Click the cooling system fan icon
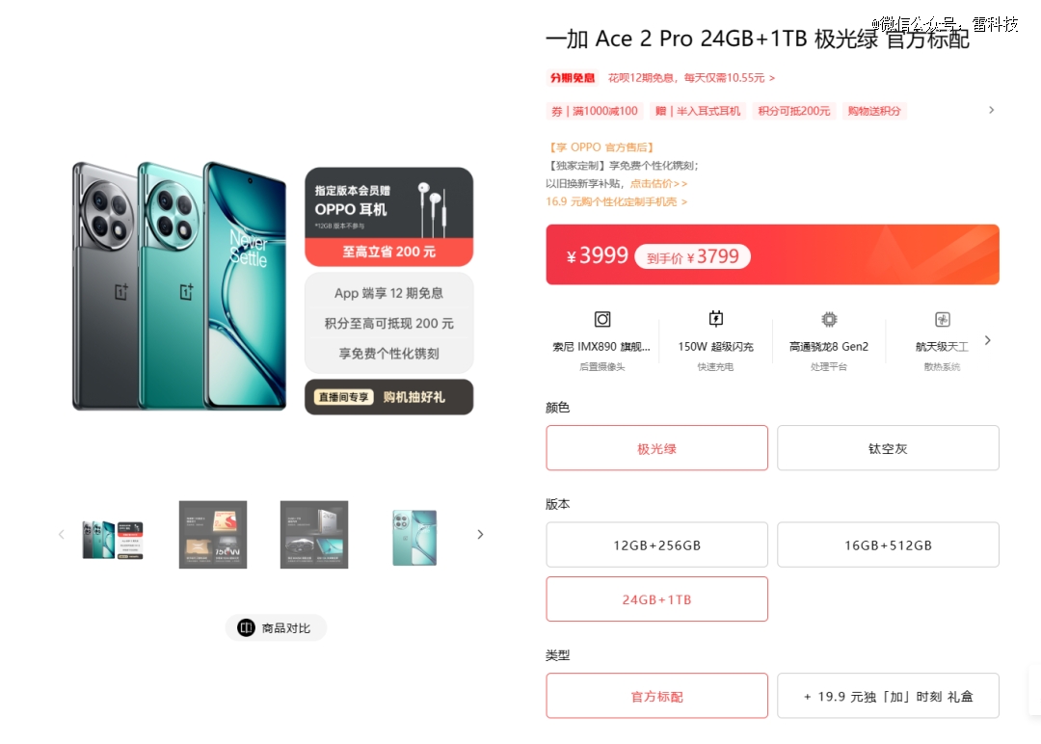This screenshot has height=744, width=1041. pyautogui.click(x=943, y=319)
